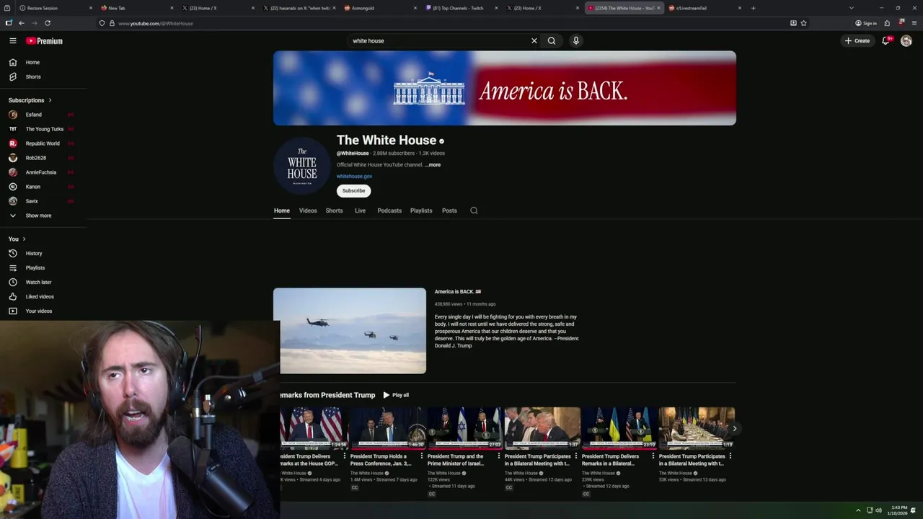This screenshot has height=519, width=923.
Task: Open whitehouse.gov link
Action: (x=354, y=177)
